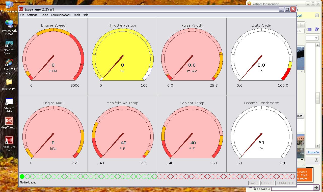Click the web search go arrow

(316, 187)
